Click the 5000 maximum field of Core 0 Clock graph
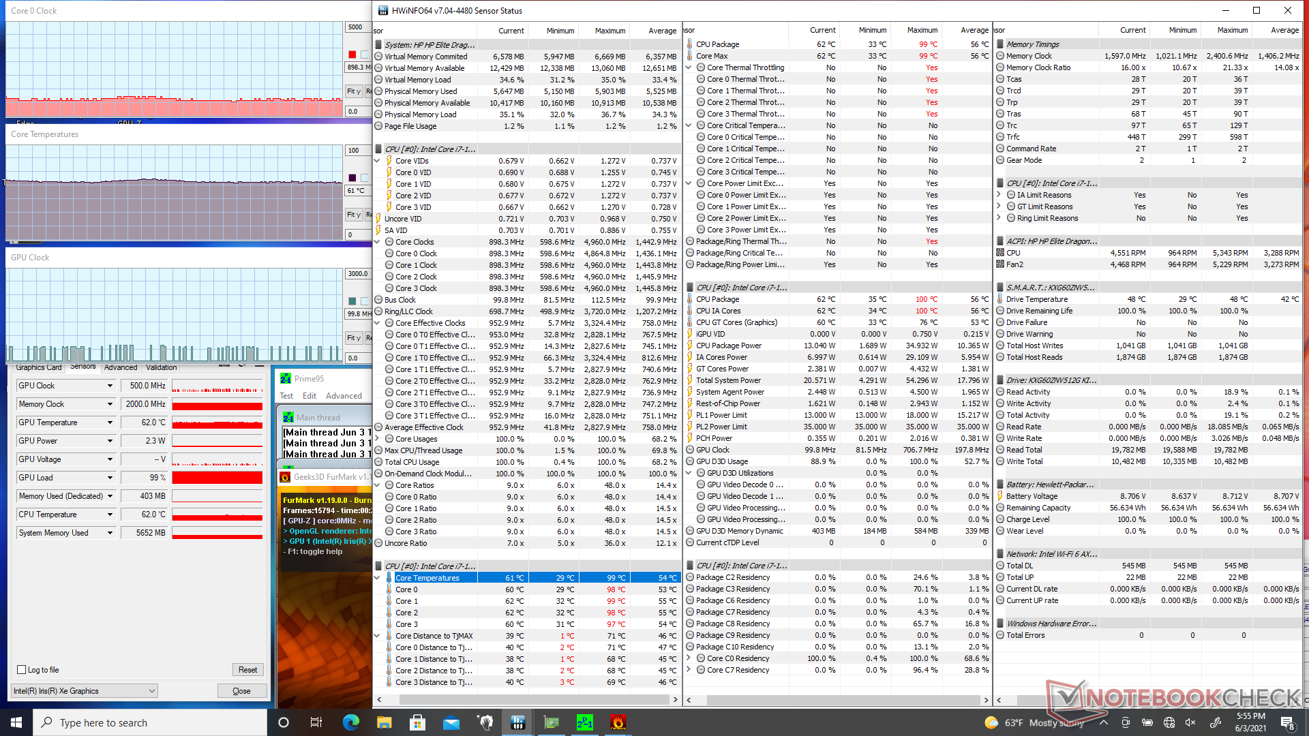 click(359, 27)
